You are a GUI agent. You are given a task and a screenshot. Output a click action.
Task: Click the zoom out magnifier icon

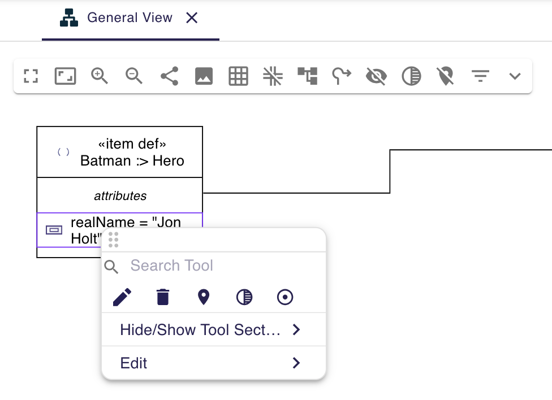click(x=134, y=76)
